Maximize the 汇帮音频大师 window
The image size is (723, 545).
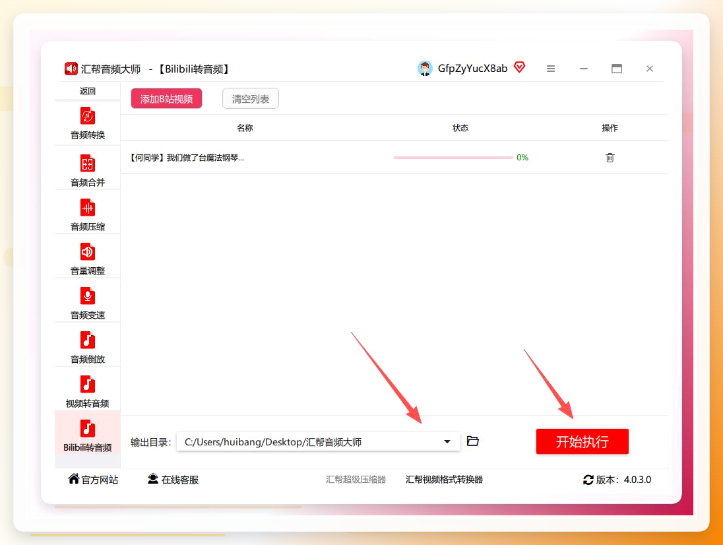[x=617, y=69]
